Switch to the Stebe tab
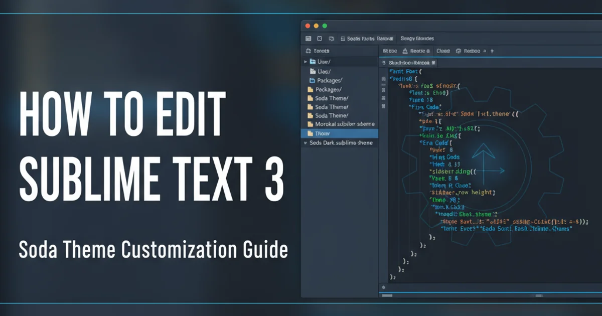This screenshot has width=602, height=316. coord(389,51)
